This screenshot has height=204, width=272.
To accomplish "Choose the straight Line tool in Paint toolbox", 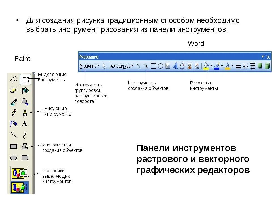I will coord(14,135).
